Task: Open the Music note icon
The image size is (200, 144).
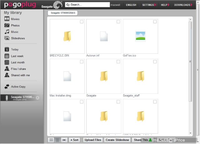Action: (x=7, y=32)
